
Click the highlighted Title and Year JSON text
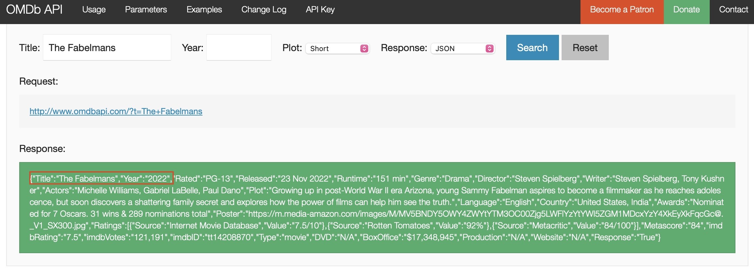click(101, 178)
